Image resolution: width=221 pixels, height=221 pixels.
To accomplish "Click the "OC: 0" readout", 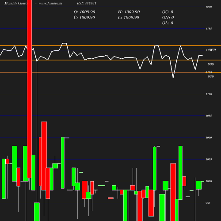I will pyautogui.click(x=168, y=12).
